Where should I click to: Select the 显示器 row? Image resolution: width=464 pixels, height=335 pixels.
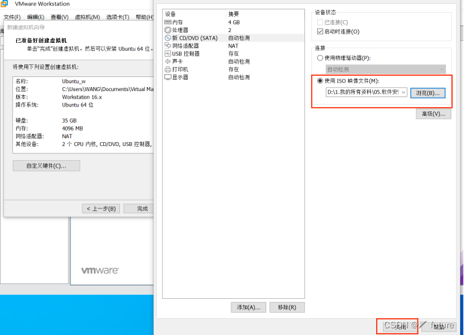[233, 77]
